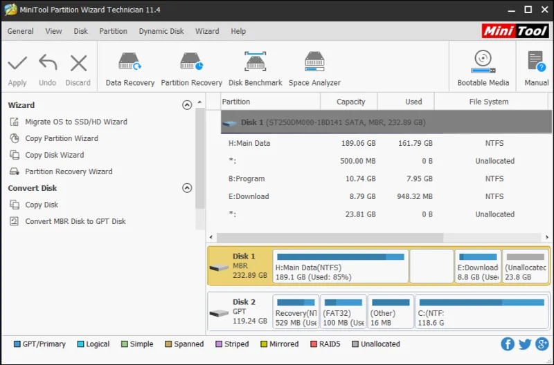Viewport: 554px width, 365px height.
Task: Select Disk 1 header row in list
Action: pyautogui.click(x=386, y=122)
